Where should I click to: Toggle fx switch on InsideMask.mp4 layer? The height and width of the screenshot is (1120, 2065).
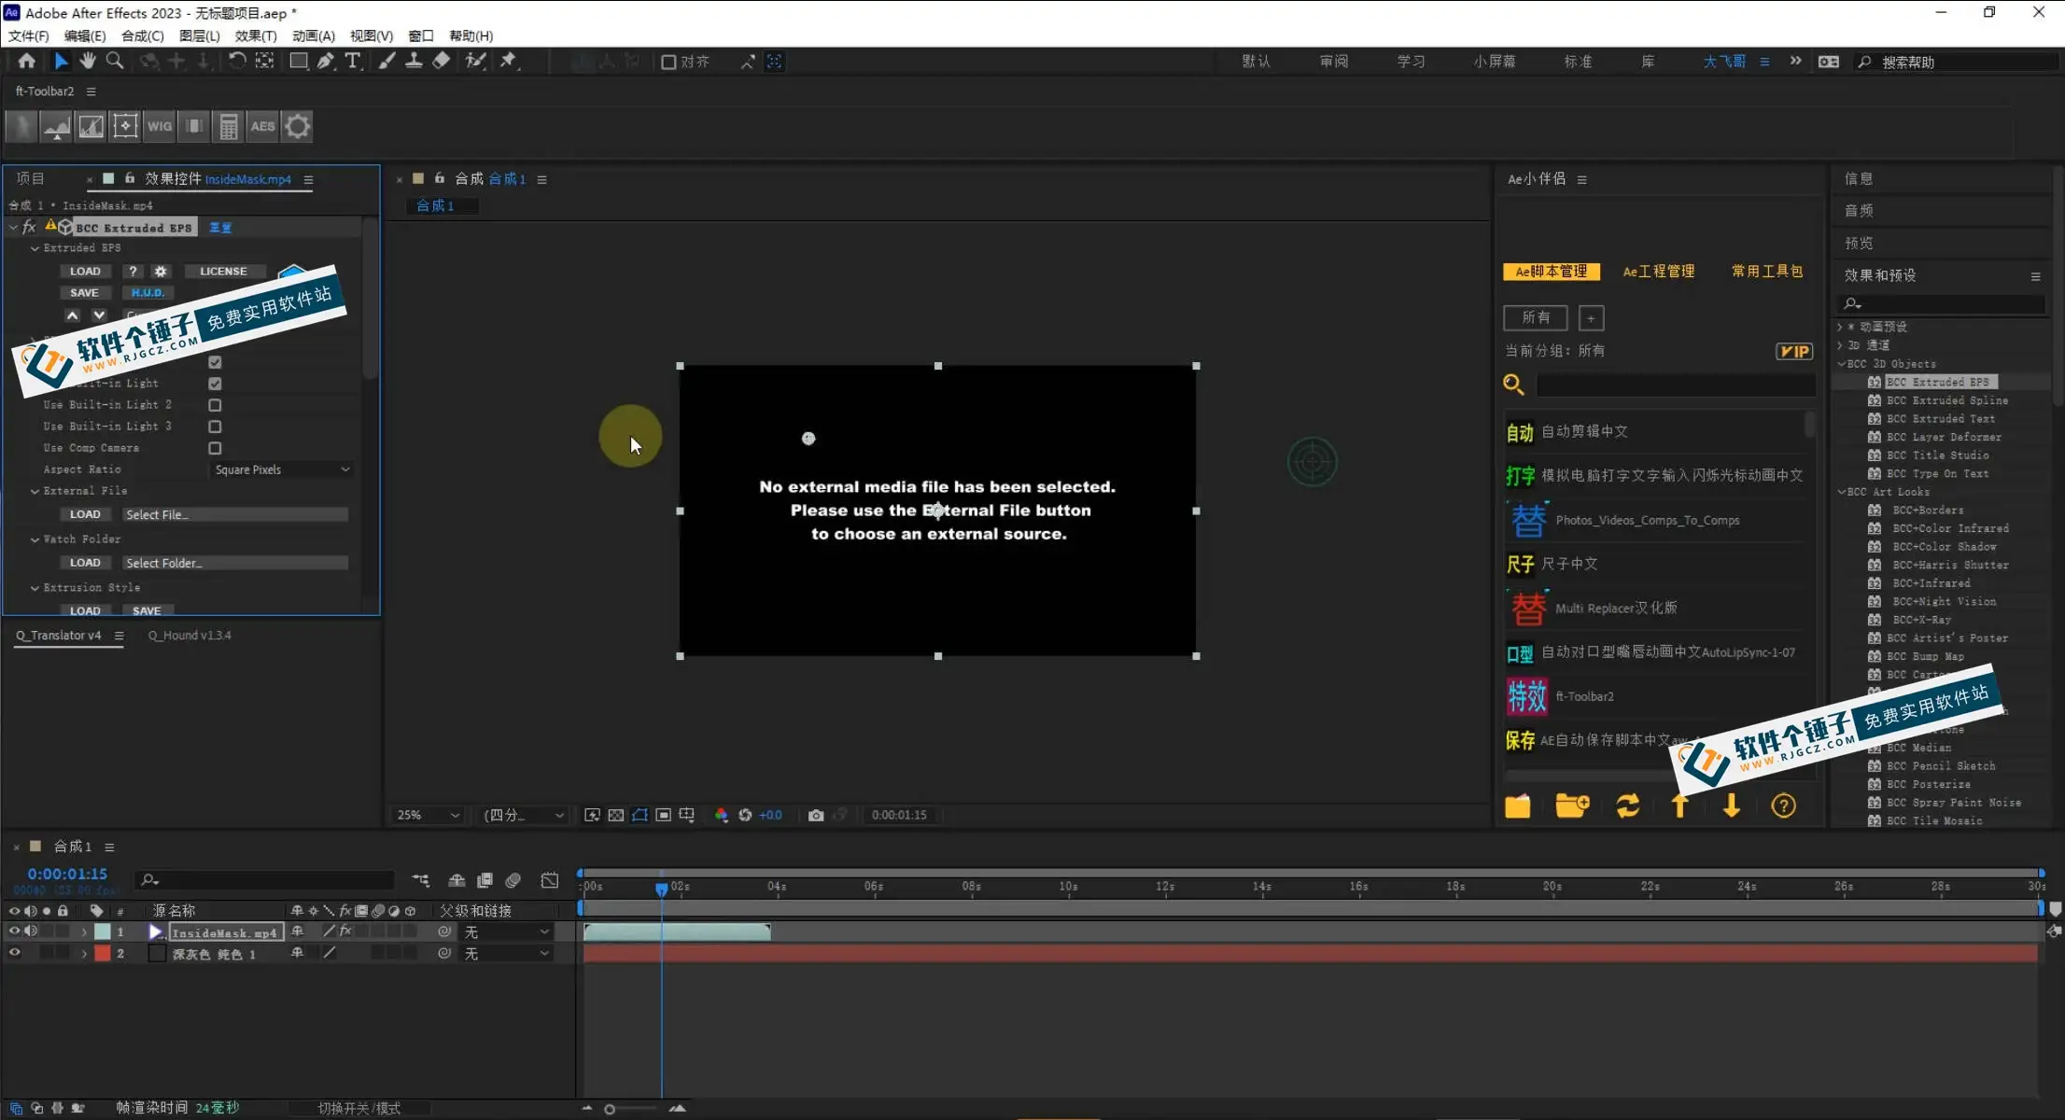pyautogui.click(x=345, y=931)
